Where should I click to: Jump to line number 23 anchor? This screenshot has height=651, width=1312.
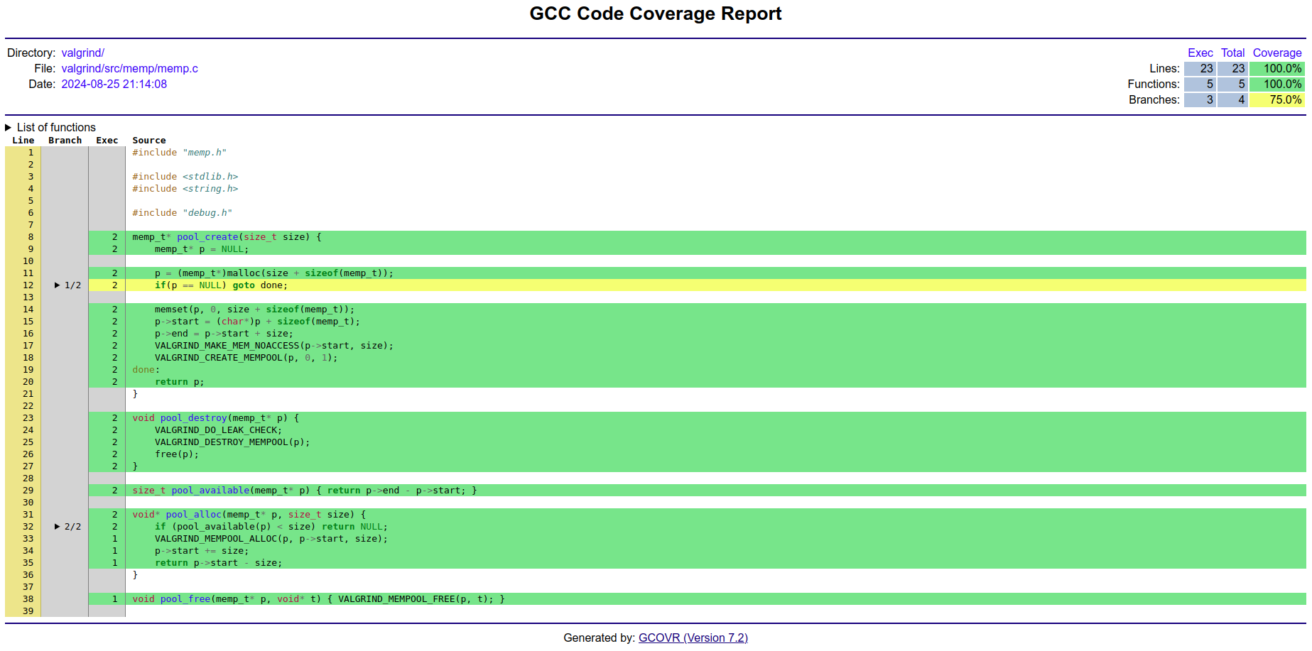(28, 418)
